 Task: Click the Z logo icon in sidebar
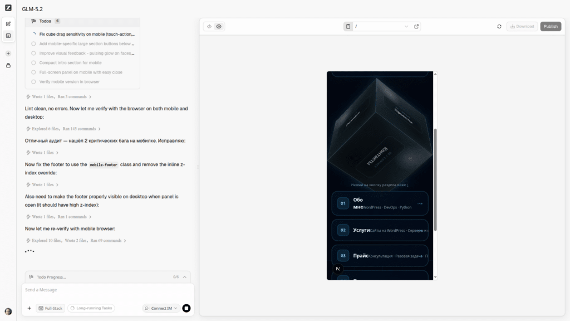coord(8,8)
